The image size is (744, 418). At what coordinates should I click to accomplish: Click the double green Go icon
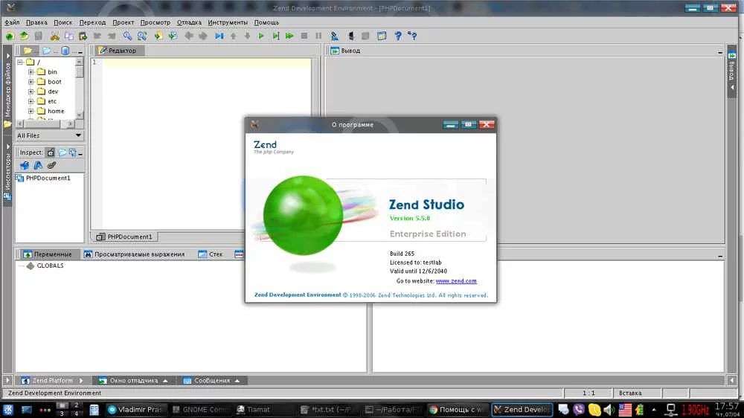pos(289,36)
